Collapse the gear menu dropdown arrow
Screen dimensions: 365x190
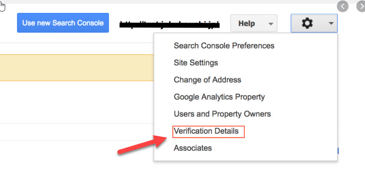click(331, 24)
